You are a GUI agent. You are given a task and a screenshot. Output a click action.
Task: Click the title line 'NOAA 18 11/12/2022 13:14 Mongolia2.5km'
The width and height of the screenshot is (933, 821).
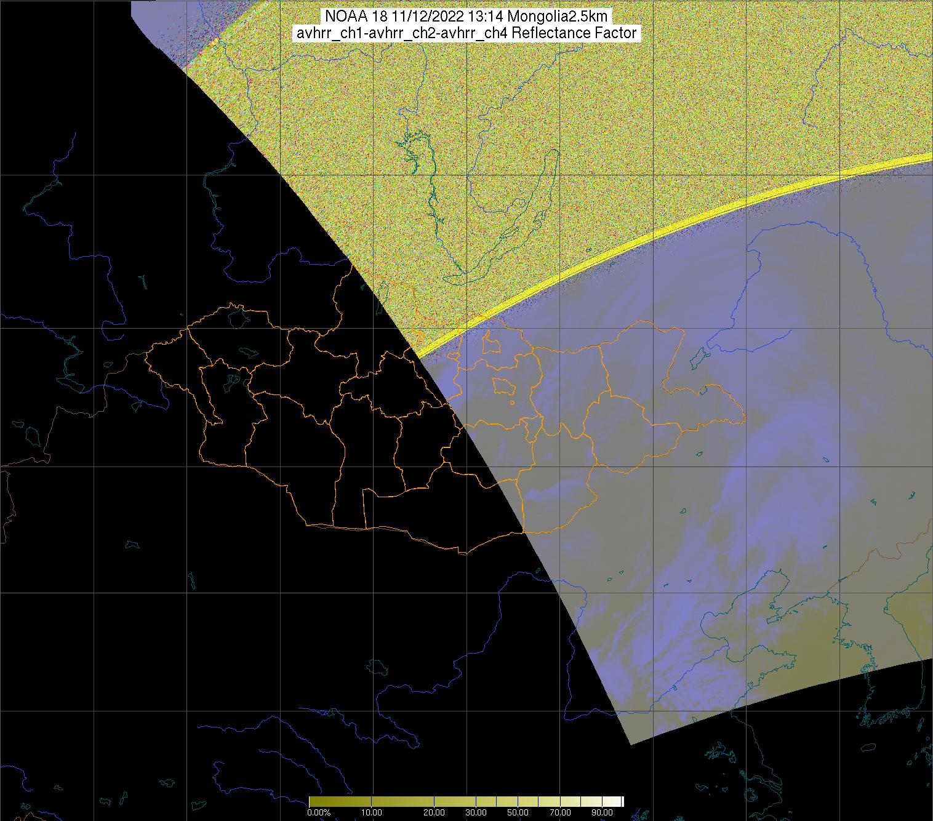point(467,17)
